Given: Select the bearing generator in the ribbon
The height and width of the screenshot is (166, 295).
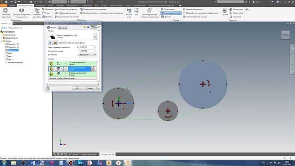Looking at the screenshot, I should [168, 9].
